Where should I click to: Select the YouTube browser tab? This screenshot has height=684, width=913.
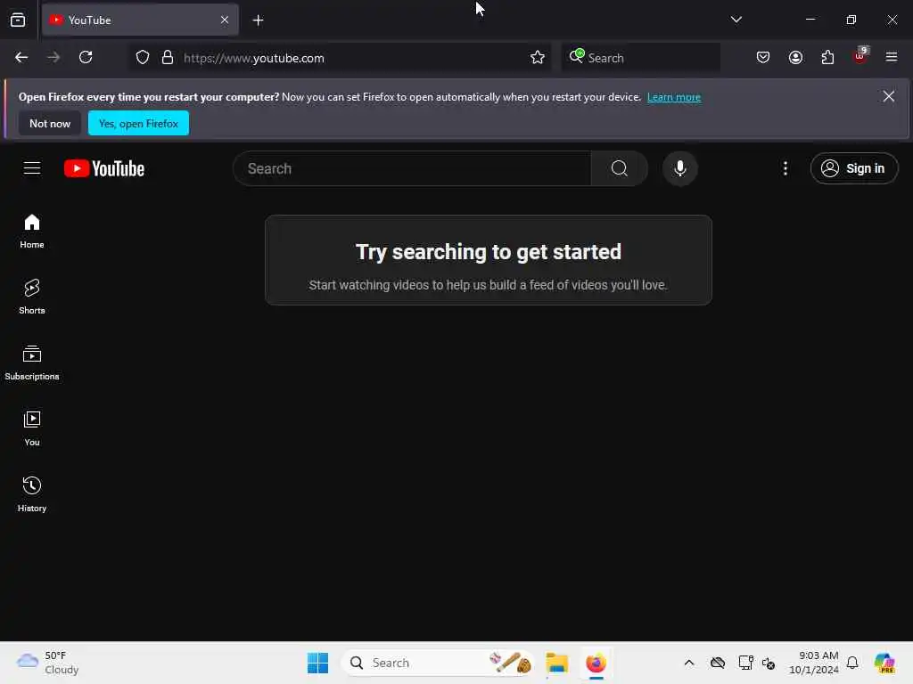pos(140,20)
